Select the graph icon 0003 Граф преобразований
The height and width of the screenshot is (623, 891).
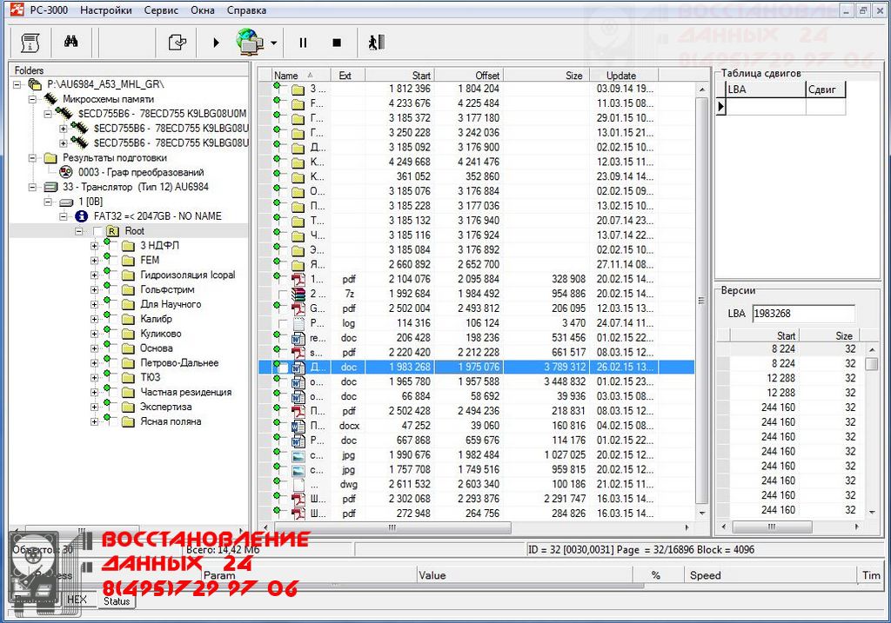66,172
